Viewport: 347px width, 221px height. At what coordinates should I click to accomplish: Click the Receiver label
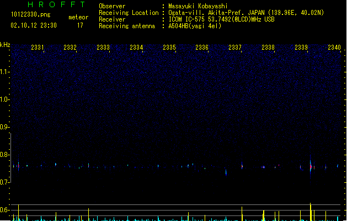112,19
